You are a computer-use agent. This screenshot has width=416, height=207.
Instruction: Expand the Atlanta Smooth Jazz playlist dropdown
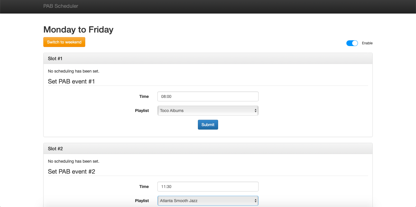coord(208,201)
